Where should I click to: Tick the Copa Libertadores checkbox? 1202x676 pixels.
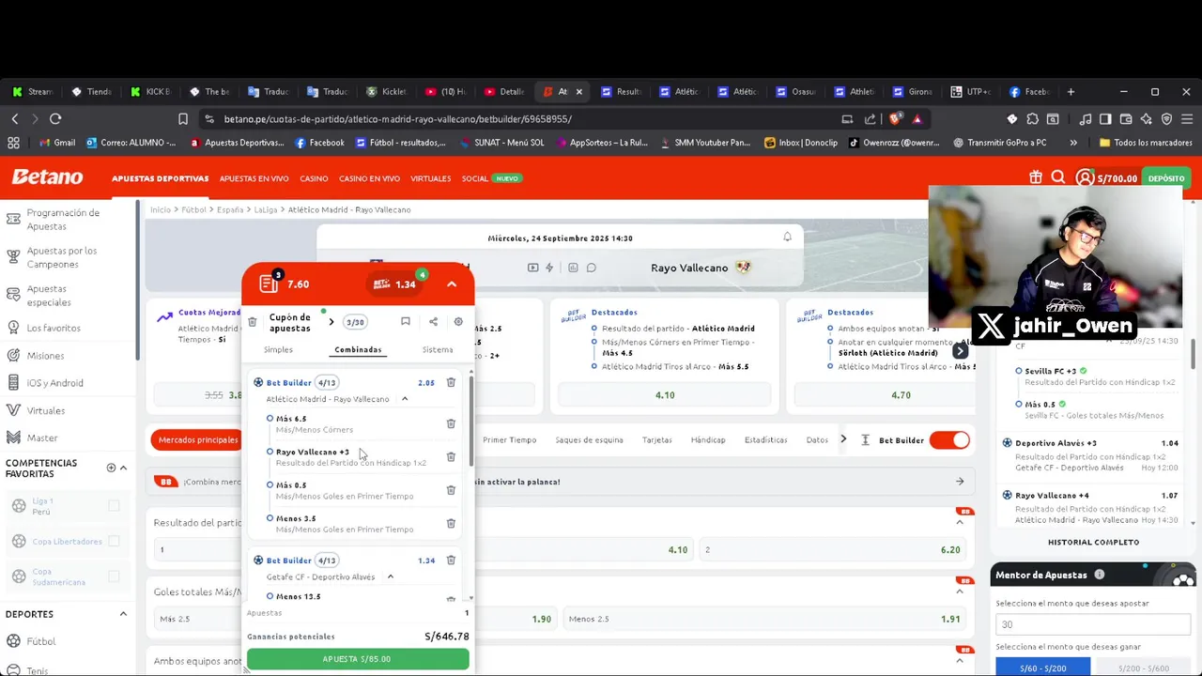point(114,541)
